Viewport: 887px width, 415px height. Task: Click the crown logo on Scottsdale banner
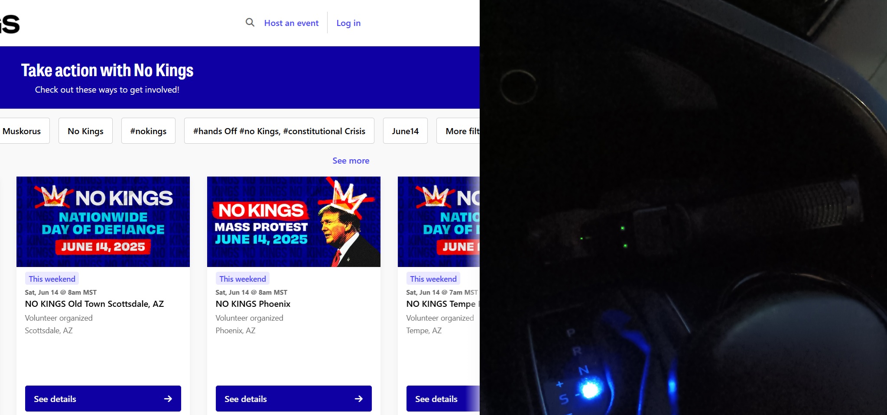(x=54, y=196)
